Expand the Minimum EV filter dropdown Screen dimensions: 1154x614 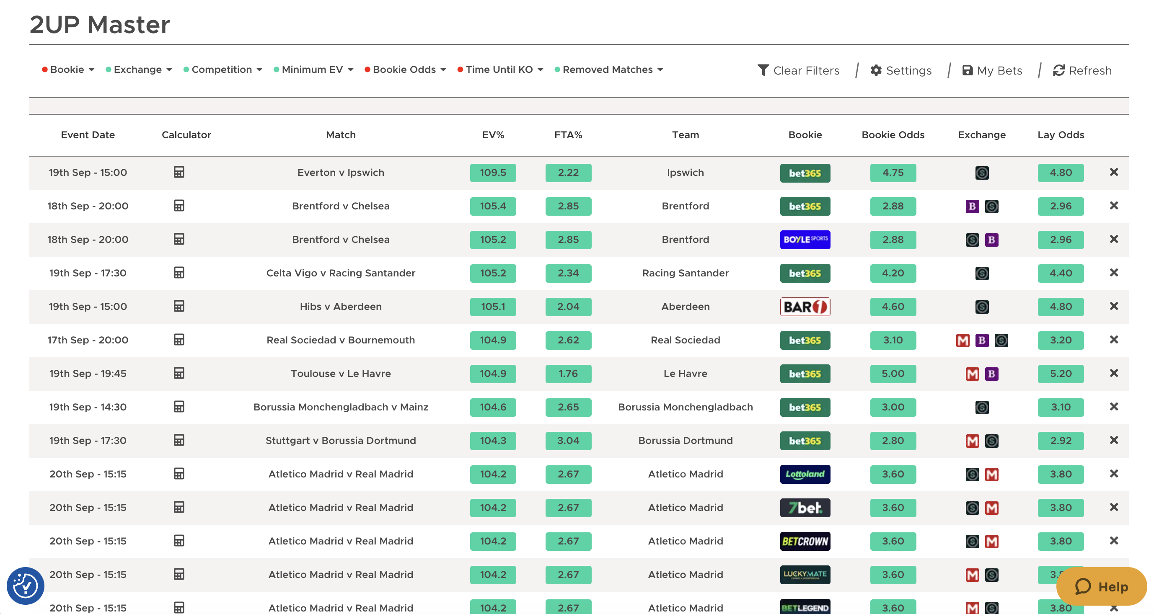(x=313, y=70)
